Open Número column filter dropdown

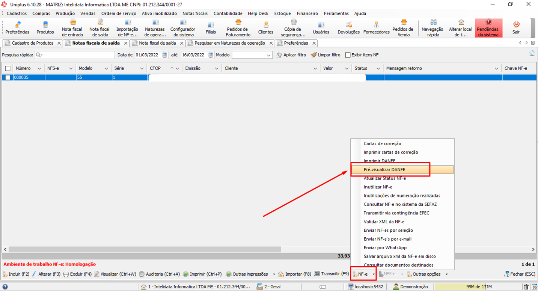[39, 68]
